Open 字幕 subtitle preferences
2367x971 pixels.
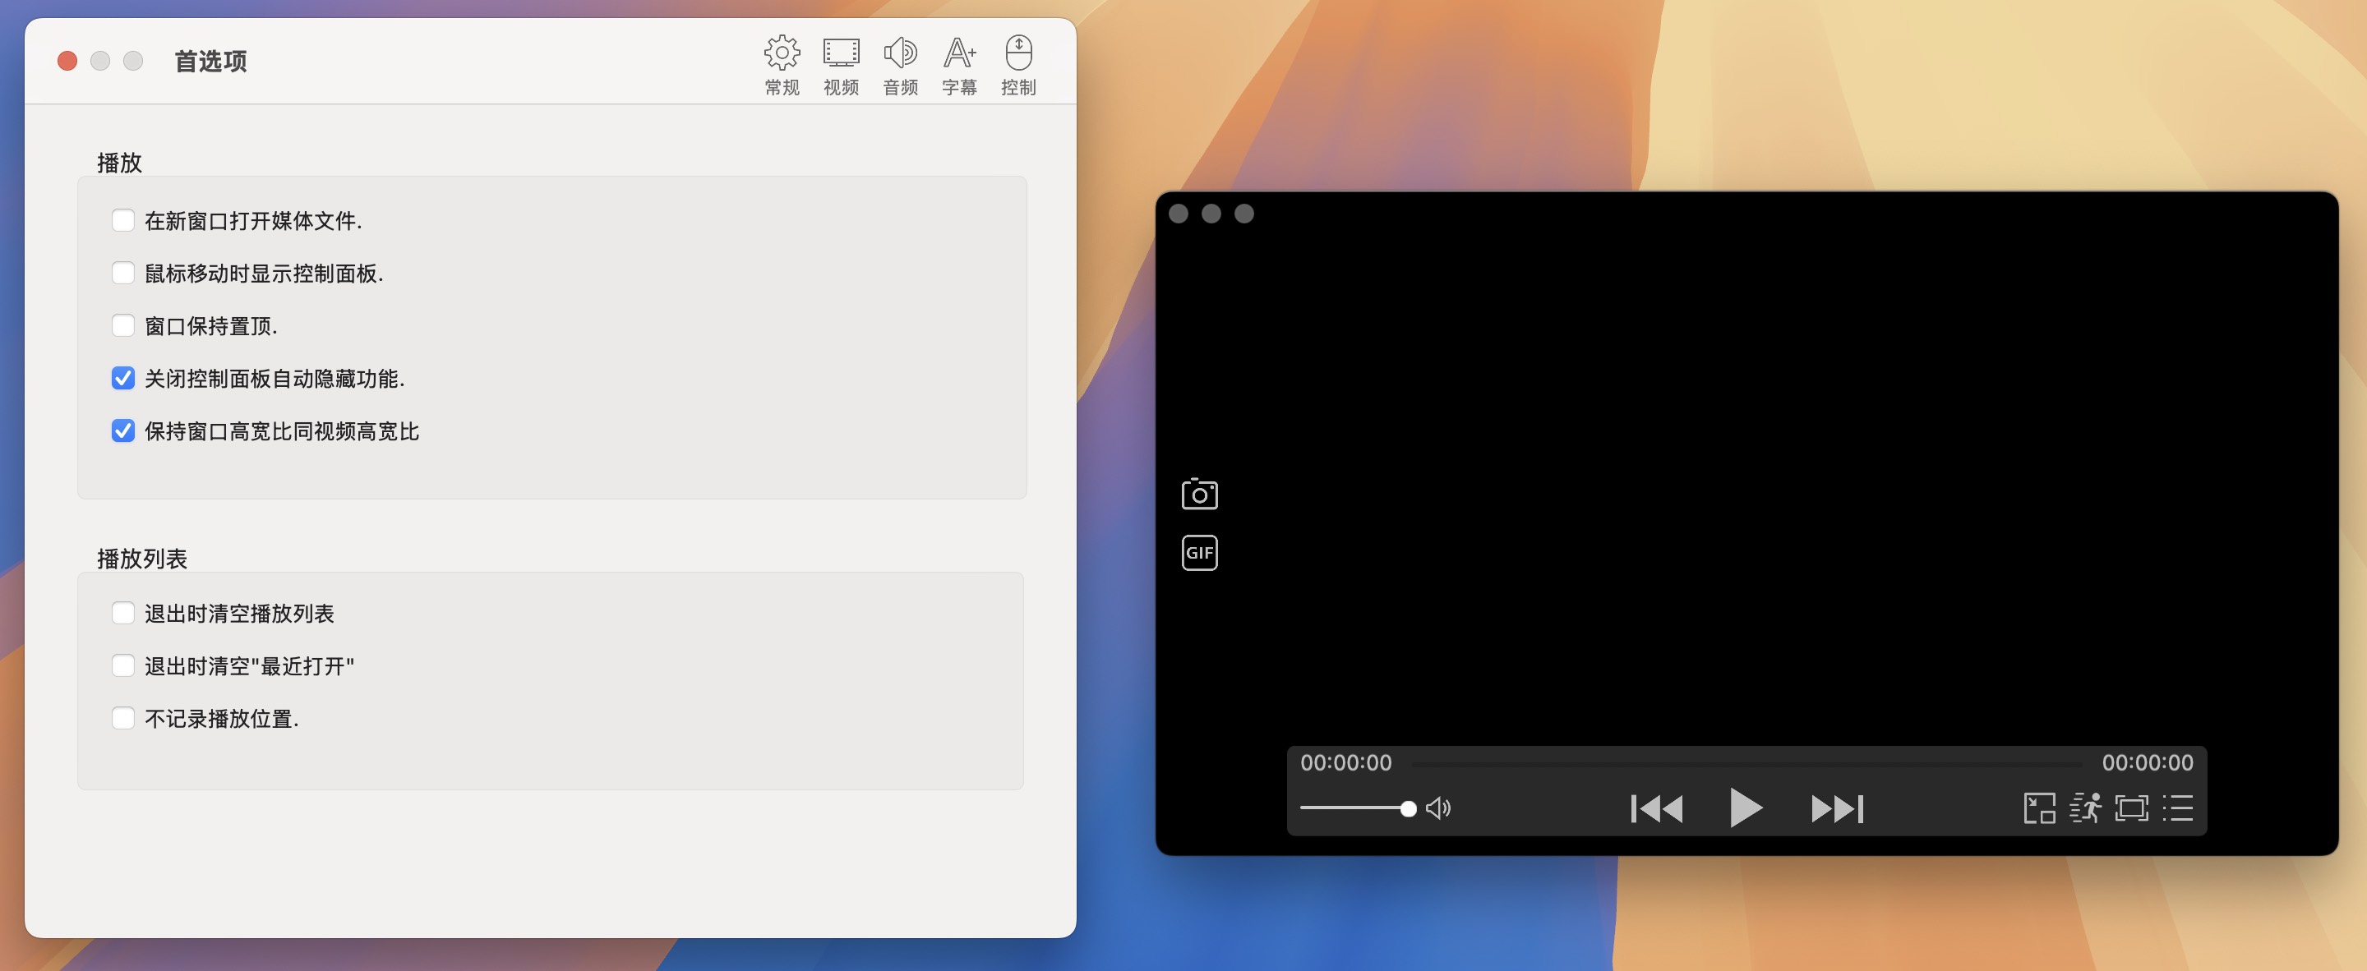[x=959, y=62]
